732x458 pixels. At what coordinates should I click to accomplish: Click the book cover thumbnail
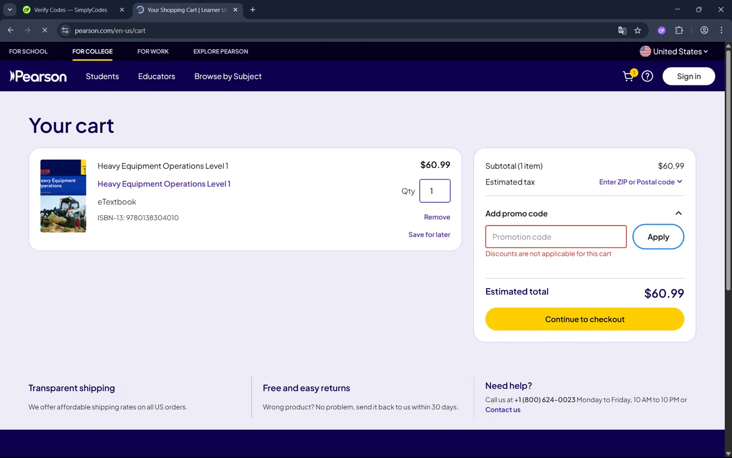(x=63, y=196)
